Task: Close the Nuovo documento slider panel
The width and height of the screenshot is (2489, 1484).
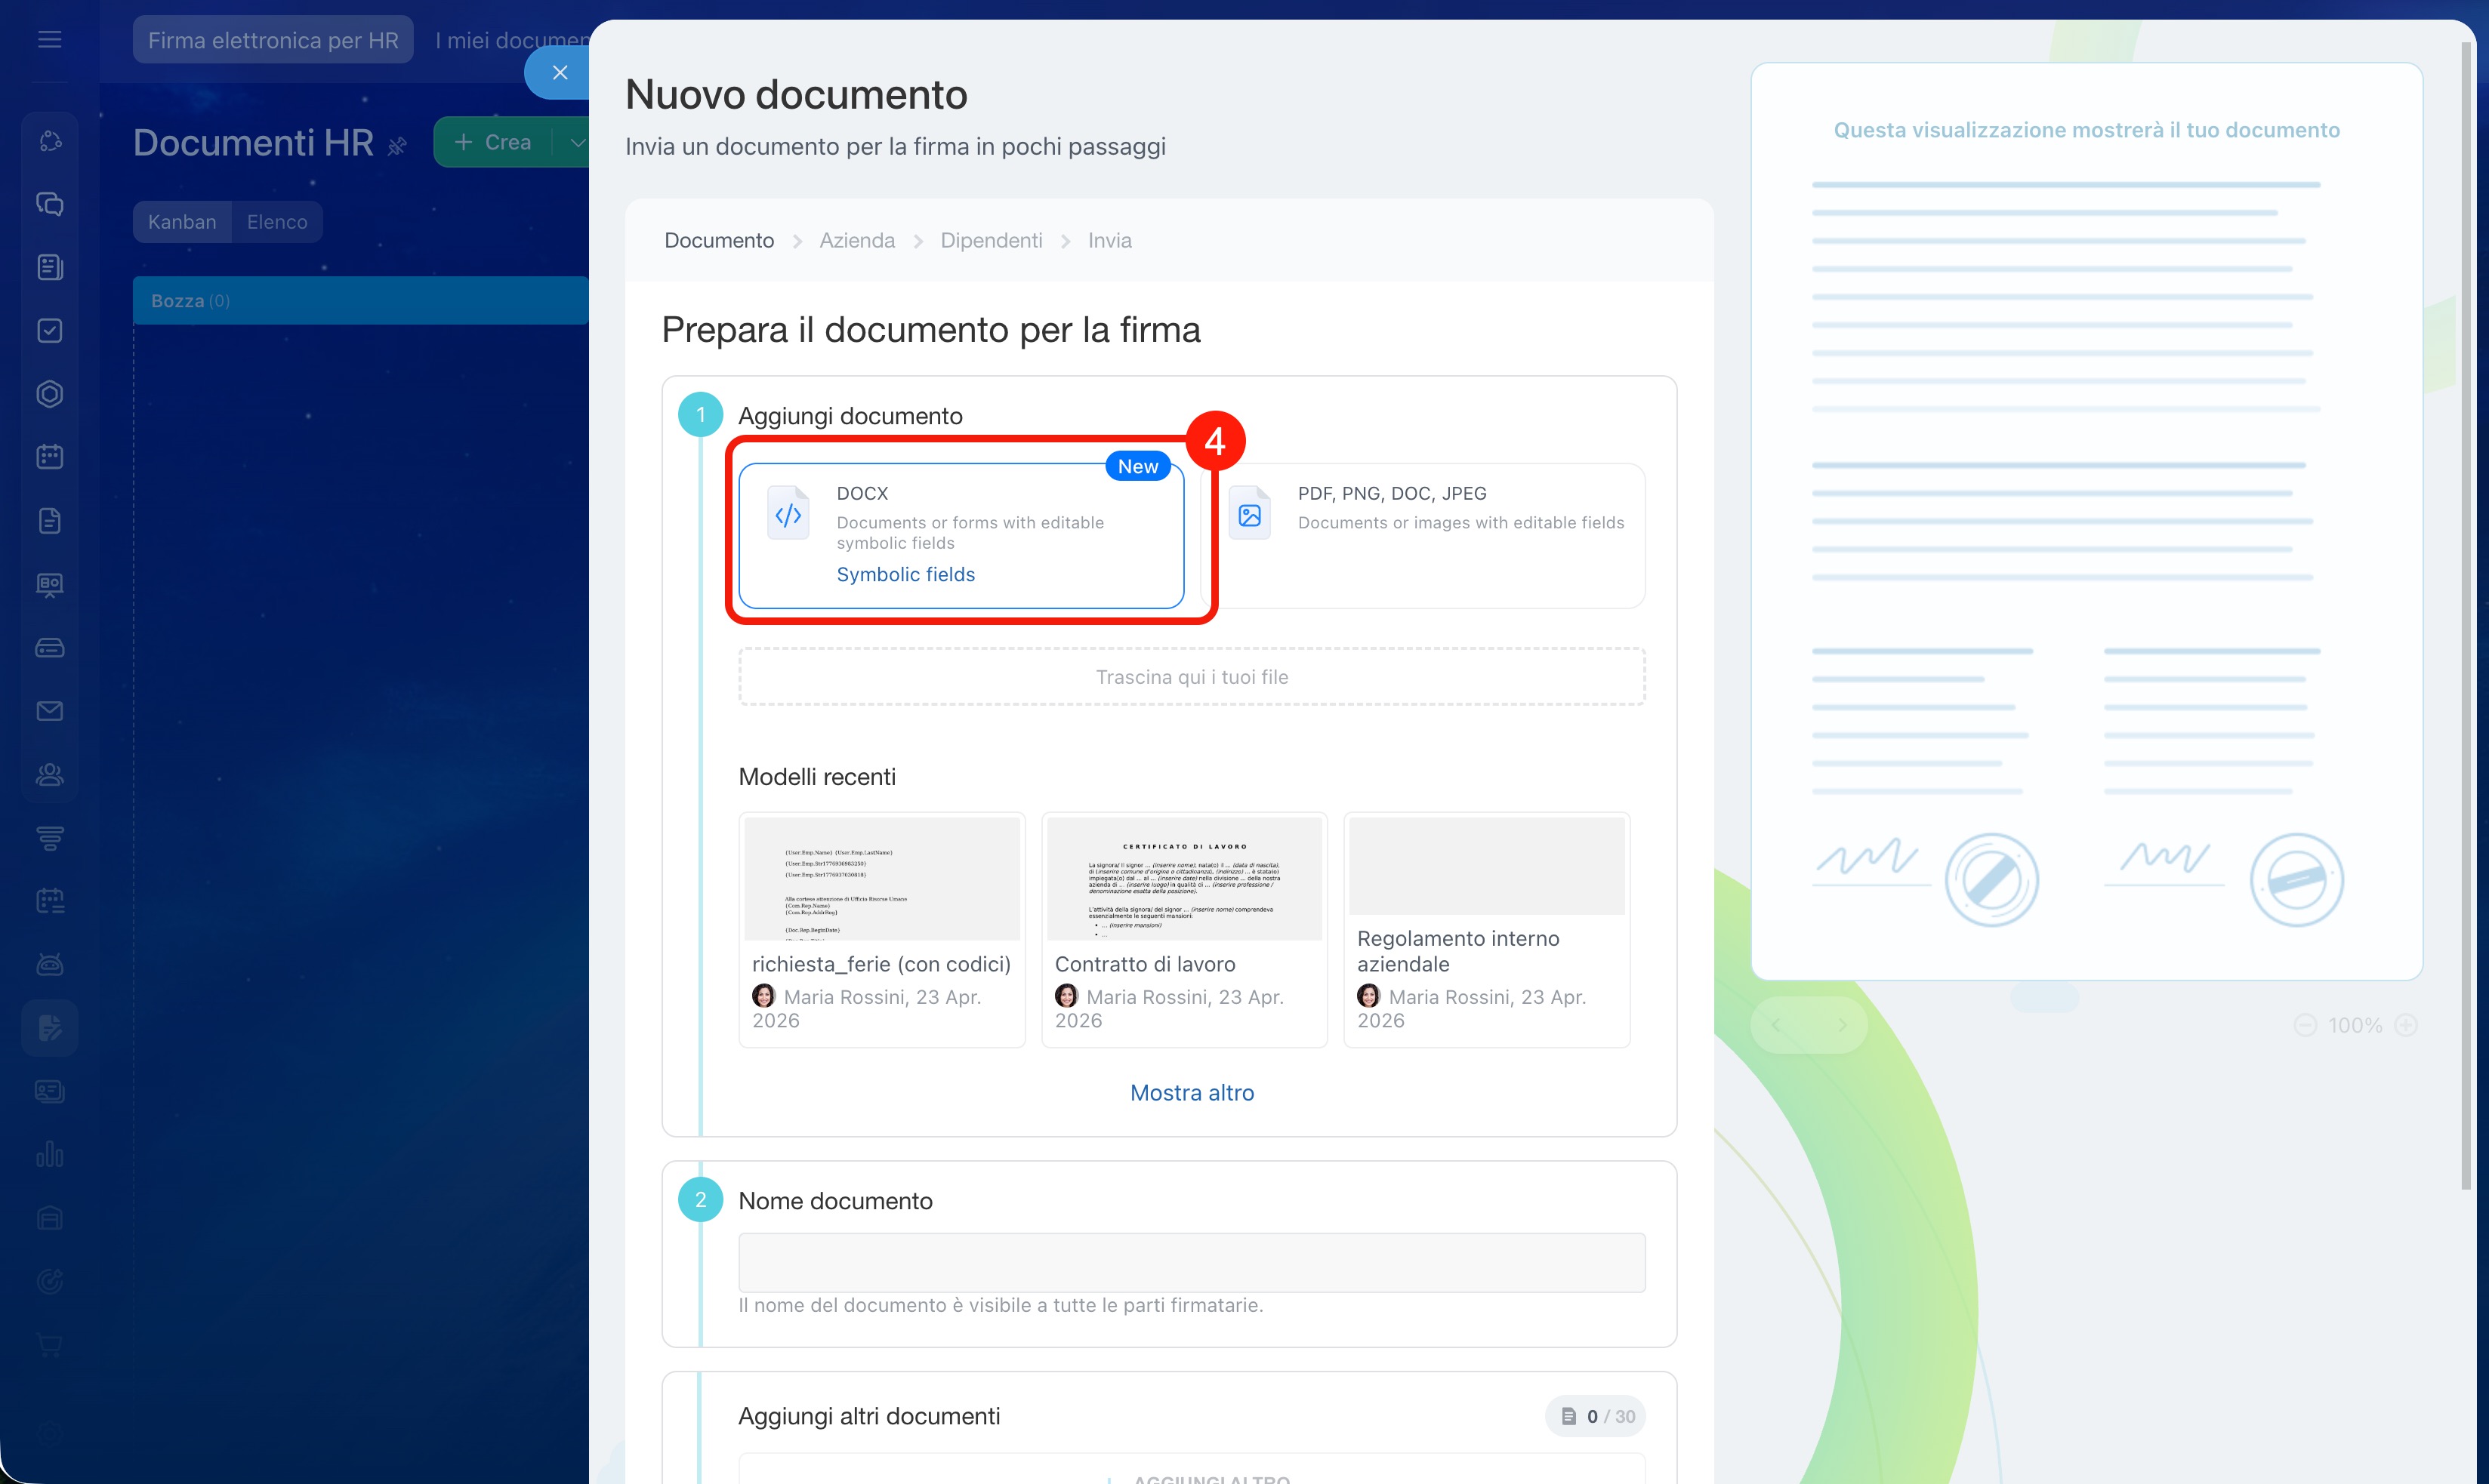Action: 560,72
